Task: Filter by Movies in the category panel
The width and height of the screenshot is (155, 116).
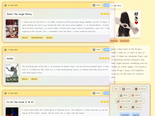Action: pyautogui.click(x=126, y=89)
